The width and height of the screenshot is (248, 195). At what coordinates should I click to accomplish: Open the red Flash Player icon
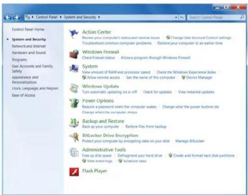coord(74,172)
